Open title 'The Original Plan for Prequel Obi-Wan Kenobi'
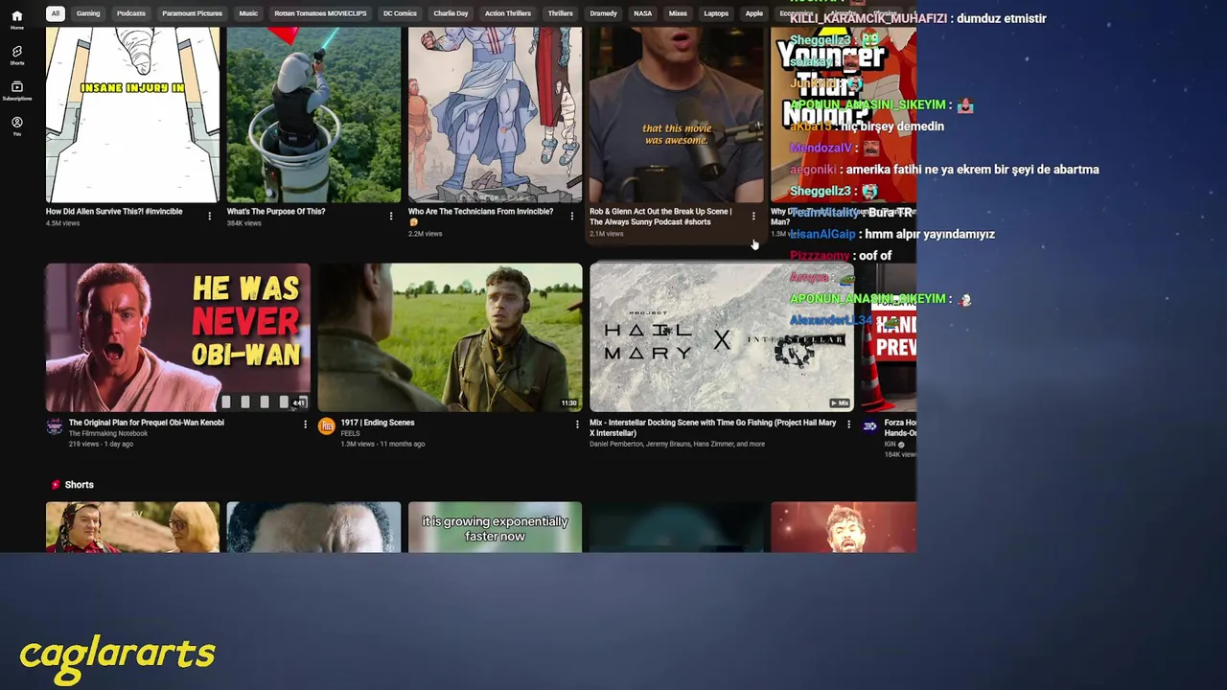 coord(147,423)
